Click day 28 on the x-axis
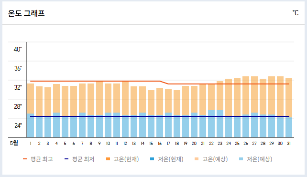The image size is (307, 177). (x=263, y=144)
